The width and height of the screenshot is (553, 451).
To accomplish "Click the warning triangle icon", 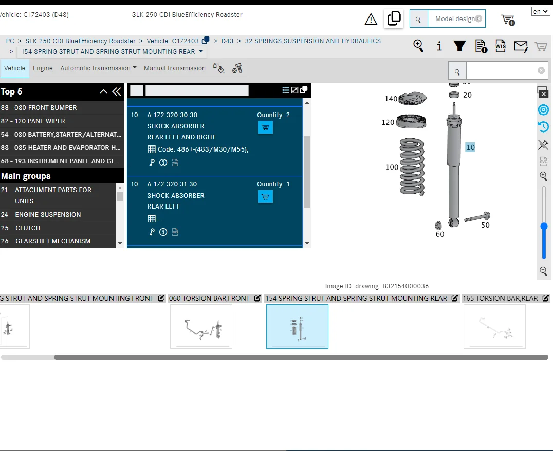I will pyautogui.click(x=371, y=19).
